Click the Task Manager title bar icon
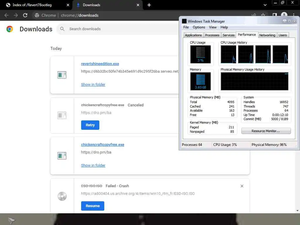The height and width of the screenshot is (225, 300). coord(184,21)
